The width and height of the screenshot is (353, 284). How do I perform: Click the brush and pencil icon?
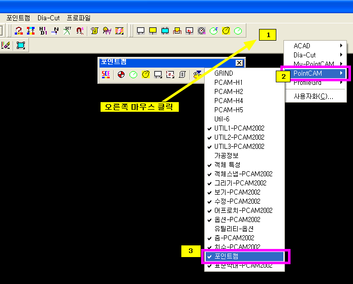pyautogui.click(x=6, y=45)
